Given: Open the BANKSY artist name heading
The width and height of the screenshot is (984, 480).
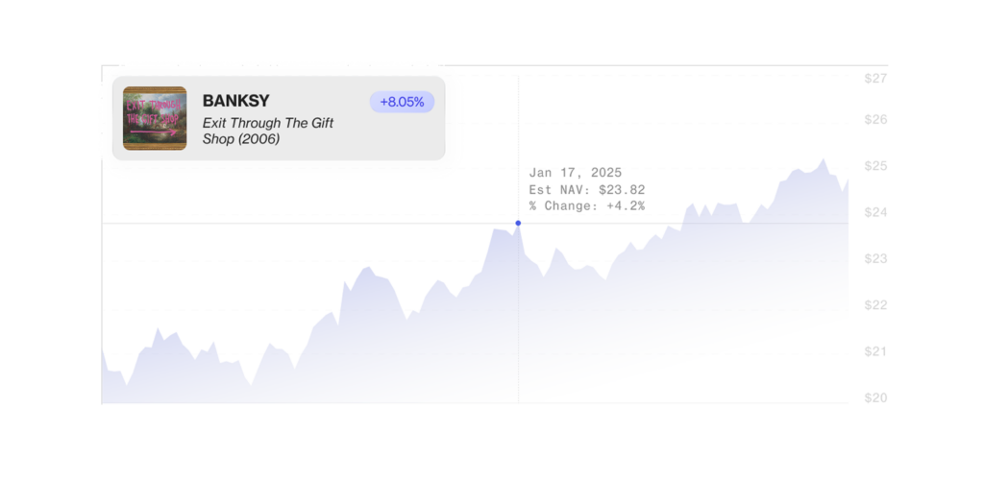Looking at the screenshot, I should [236, 101].
